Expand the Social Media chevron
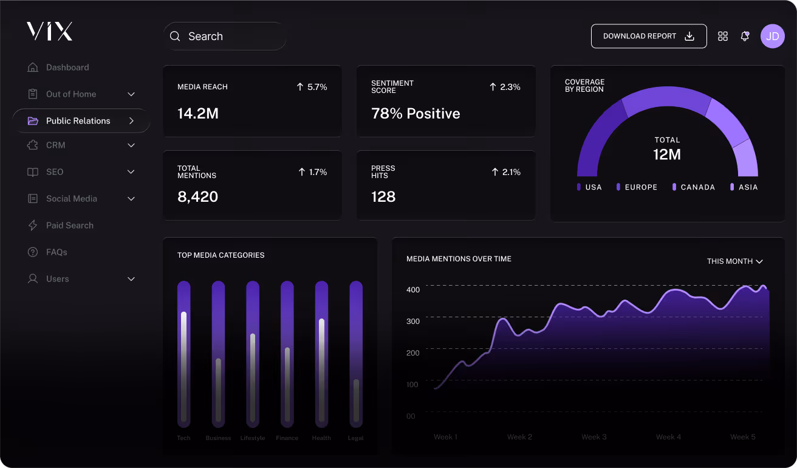The width and height of the screenshot is (797, 468). [131, 199]
